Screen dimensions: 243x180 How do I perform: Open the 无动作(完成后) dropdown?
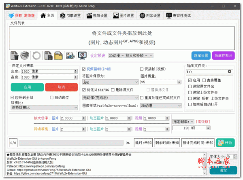[110, 97]
